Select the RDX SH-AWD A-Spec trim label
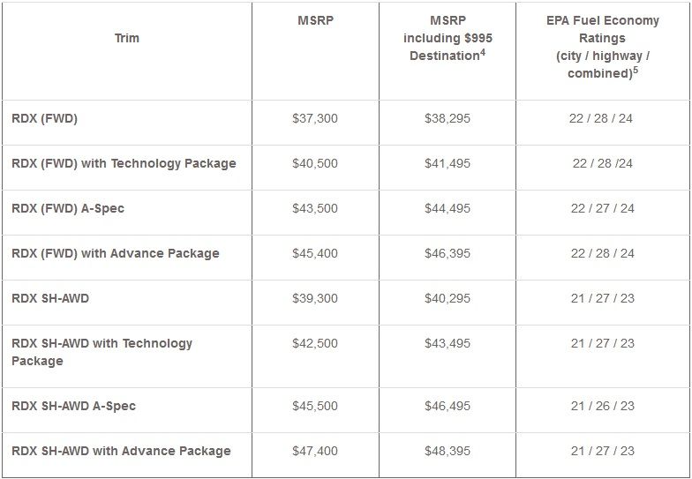Screen dimensions: 692x479 [73, 406]
